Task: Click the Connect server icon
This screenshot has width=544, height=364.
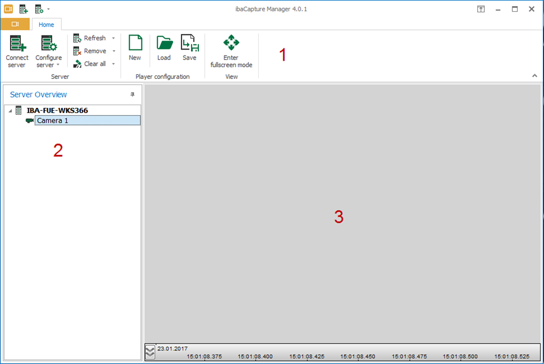Action: pos(17,51)
